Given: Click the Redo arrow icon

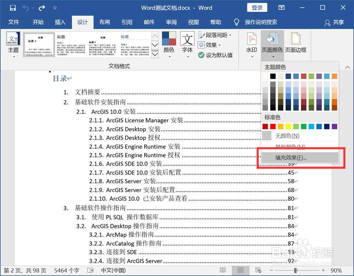Looking at the screenshot, I should pos(42,8).
